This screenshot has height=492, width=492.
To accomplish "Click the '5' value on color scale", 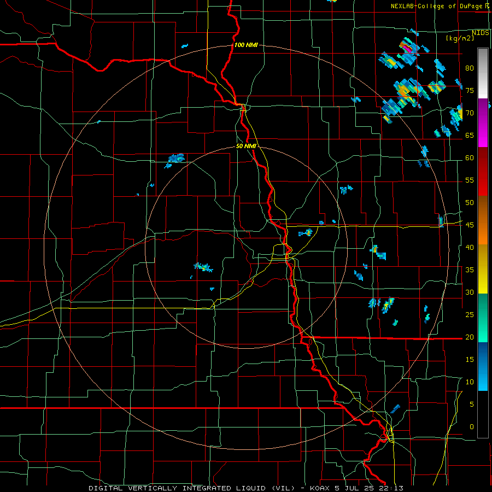I will point(472,405).
